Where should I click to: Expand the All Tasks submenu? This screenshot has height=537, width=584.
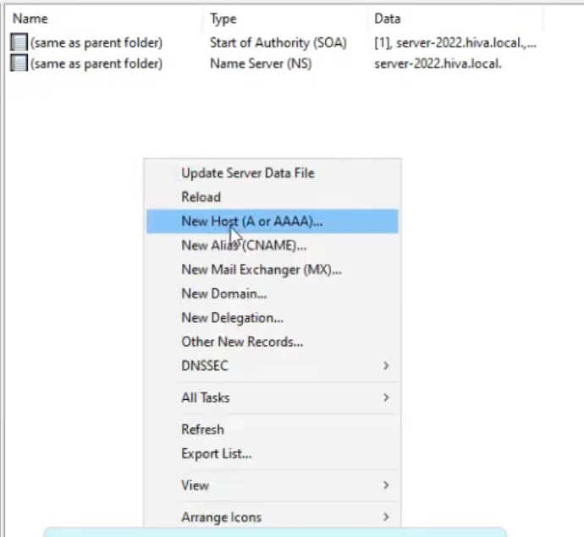click(273, 397)
